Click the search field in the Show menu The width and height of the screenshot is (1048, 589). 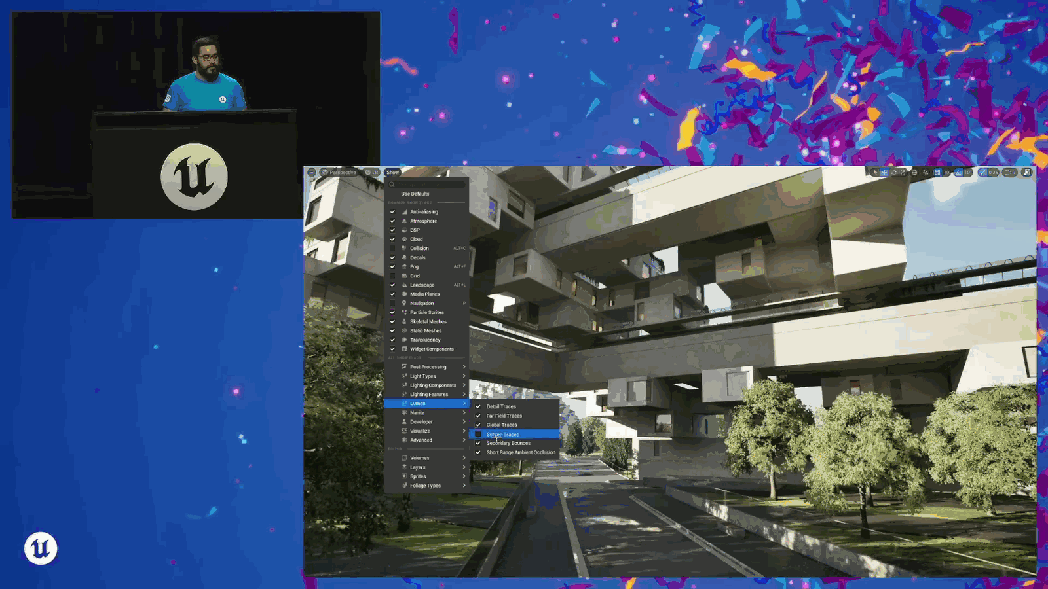(x=426, y=184)
